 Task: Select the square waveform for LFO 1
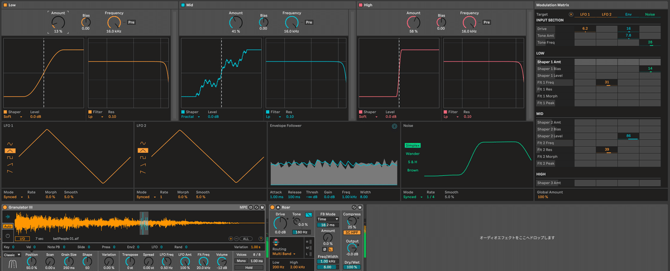10,158
